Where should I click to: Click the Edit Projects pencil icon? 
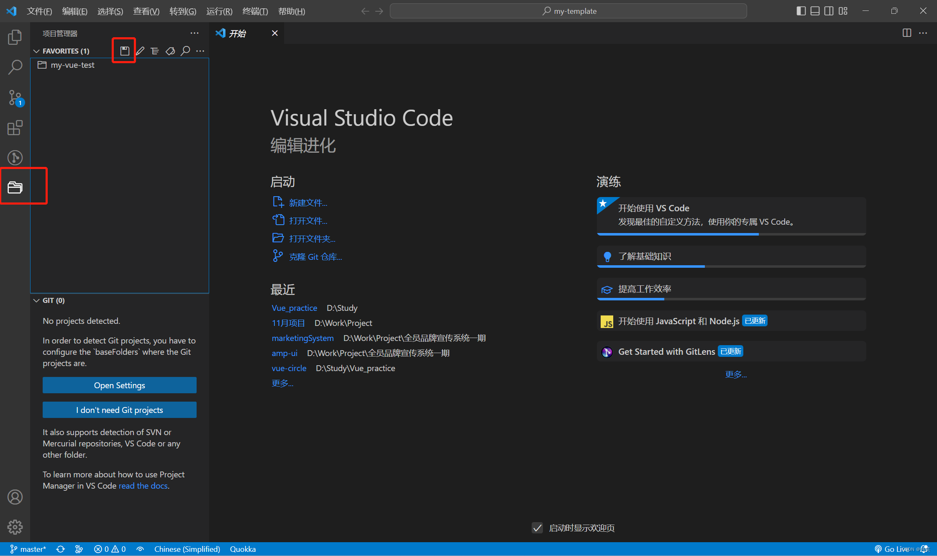(140, 51)
